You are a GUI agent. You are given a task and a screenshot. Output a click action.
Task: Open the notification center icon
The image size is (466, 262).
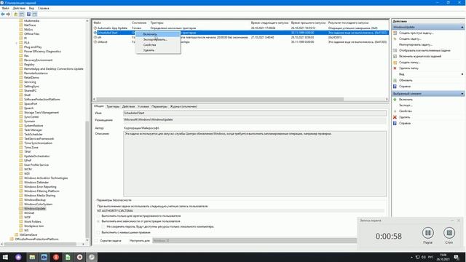tap(457, 257)
